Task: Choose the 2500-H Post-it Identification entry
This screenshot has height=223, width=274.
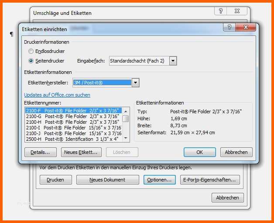Action: coord(73,139)
